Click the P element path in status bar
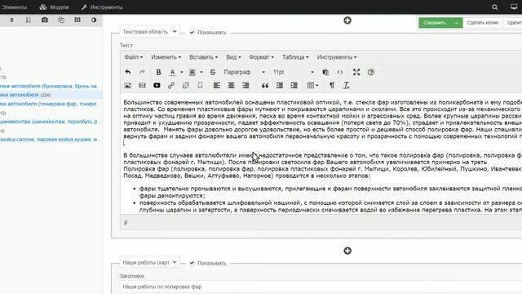The image size is (522, 294). (126, 223)
